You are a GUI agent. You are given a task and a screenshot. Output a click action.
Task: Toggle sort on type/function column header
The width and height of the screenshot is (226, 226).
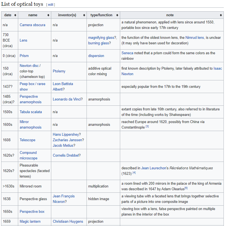(117, 15)
